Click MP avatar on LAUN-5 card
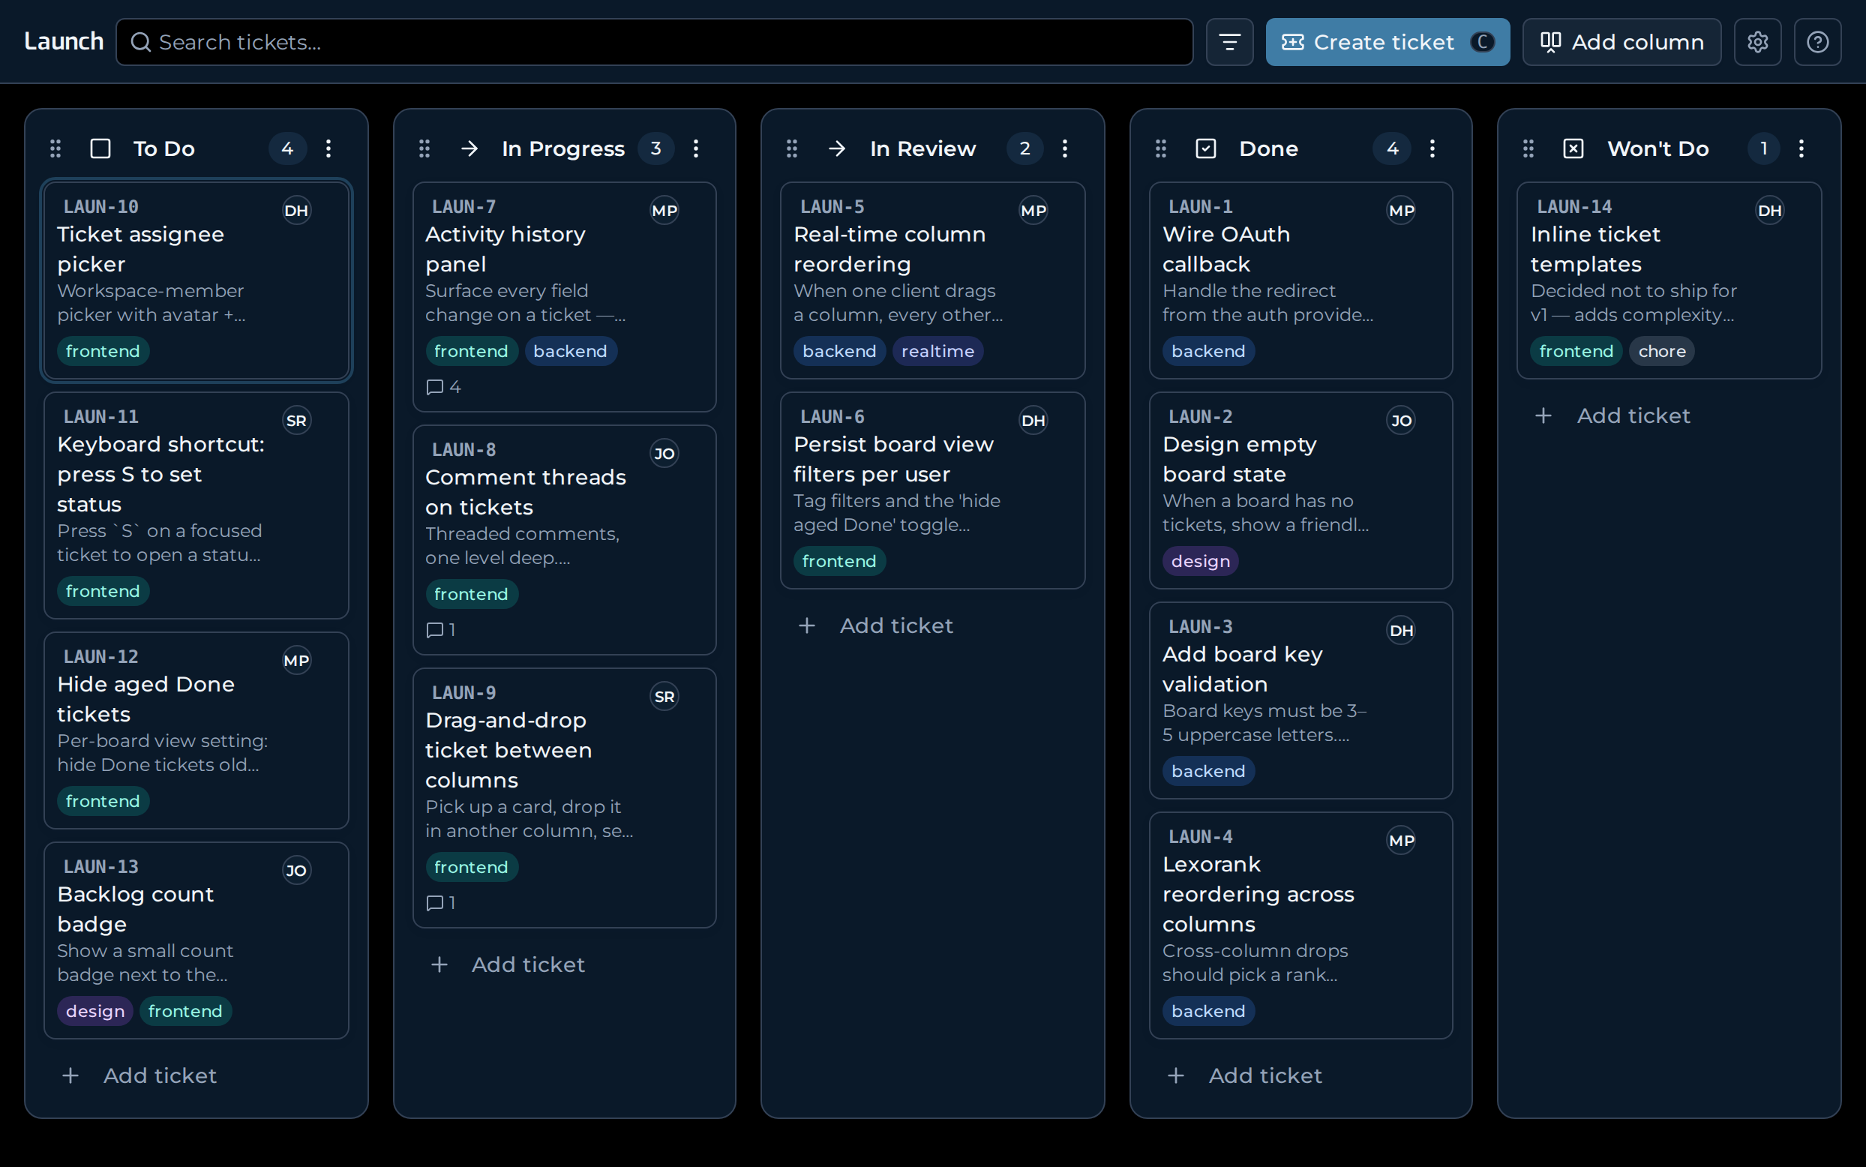The width and height of the screenshot is (1866, 1167). [x=1033, y=210]
